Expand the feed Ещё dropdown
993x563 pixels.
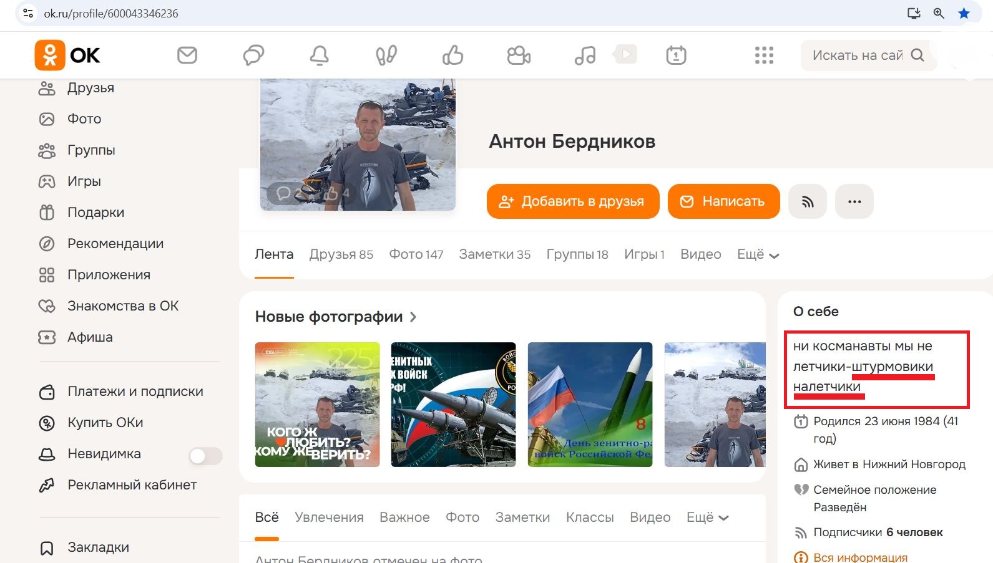[x=708, y=517]
